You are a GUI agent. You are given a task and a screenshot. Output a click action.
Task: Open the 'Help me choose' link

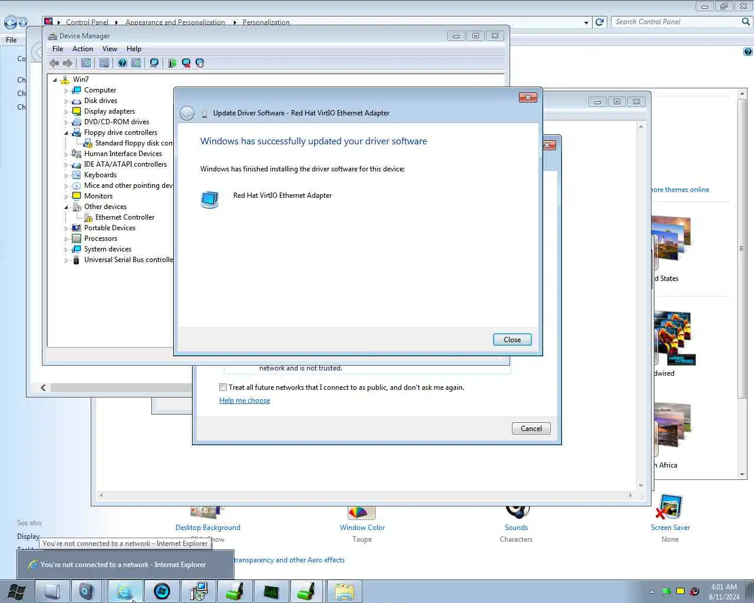pyautogui.click(x=244, y=400)
